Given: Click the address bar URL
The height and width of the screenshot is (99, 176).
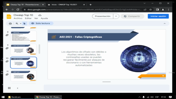Looking at the screenshot, I should pos(84,10).
